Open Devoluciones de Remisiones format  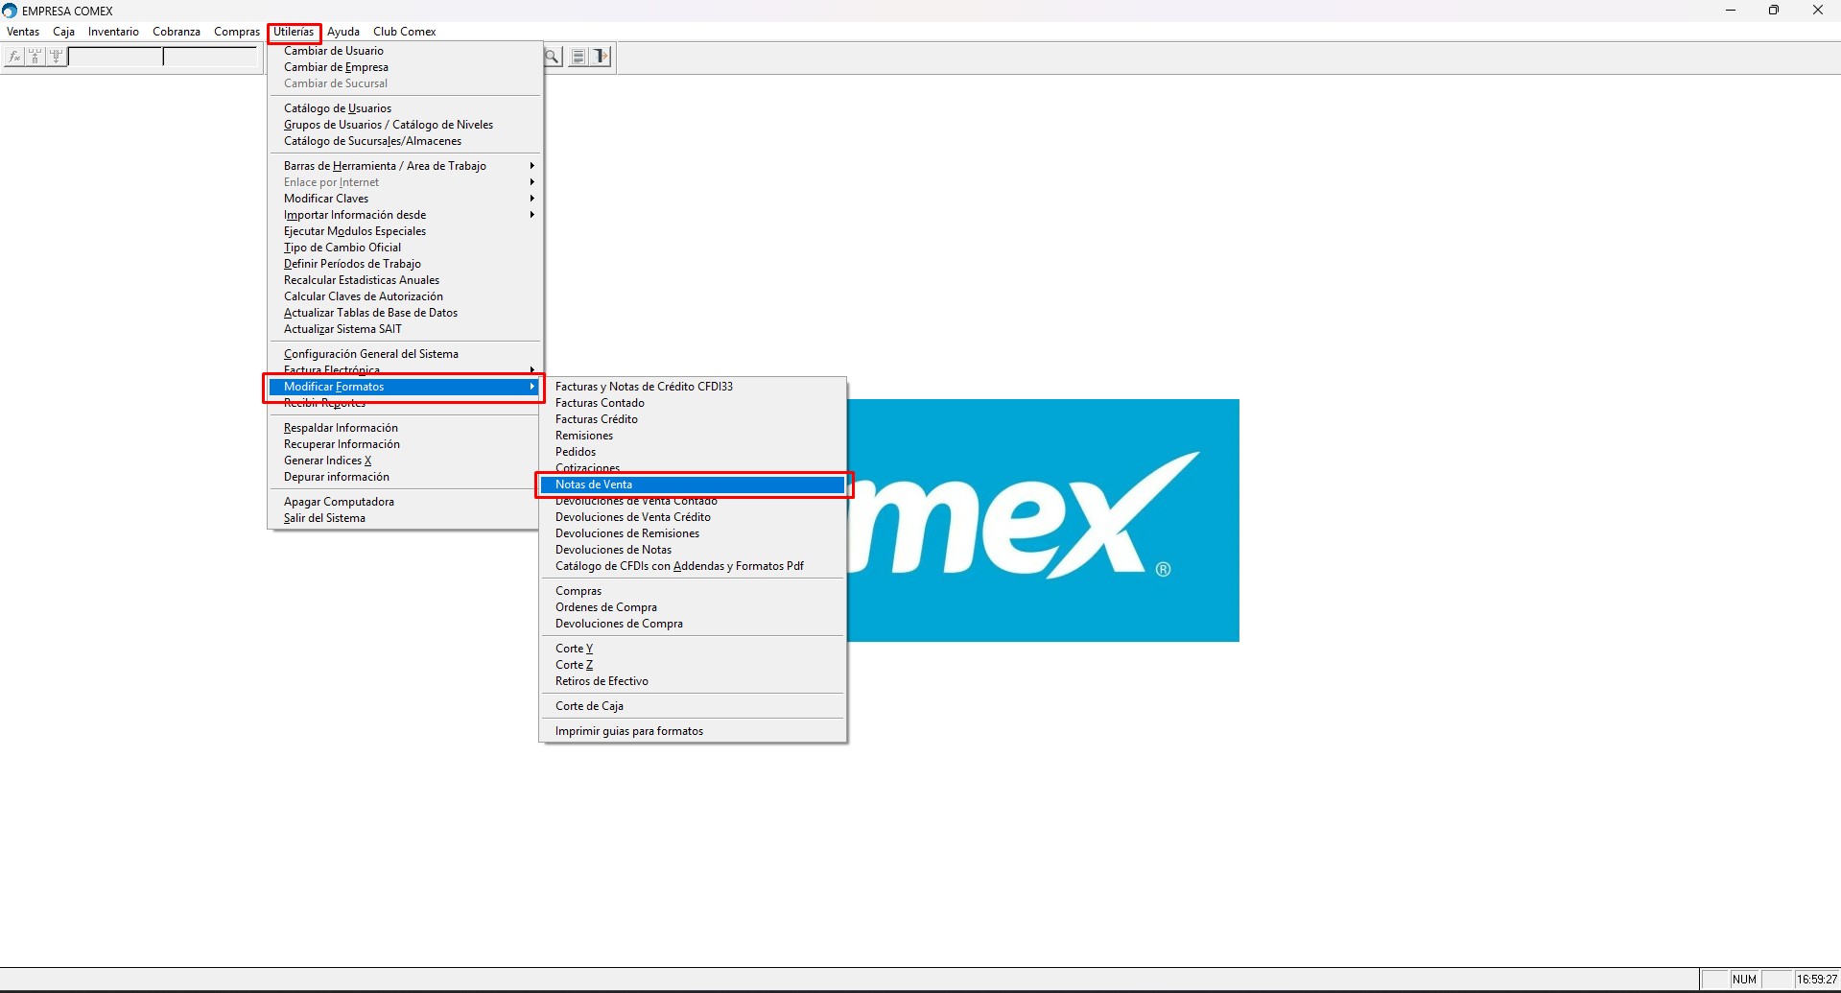[x=693, y=533]
